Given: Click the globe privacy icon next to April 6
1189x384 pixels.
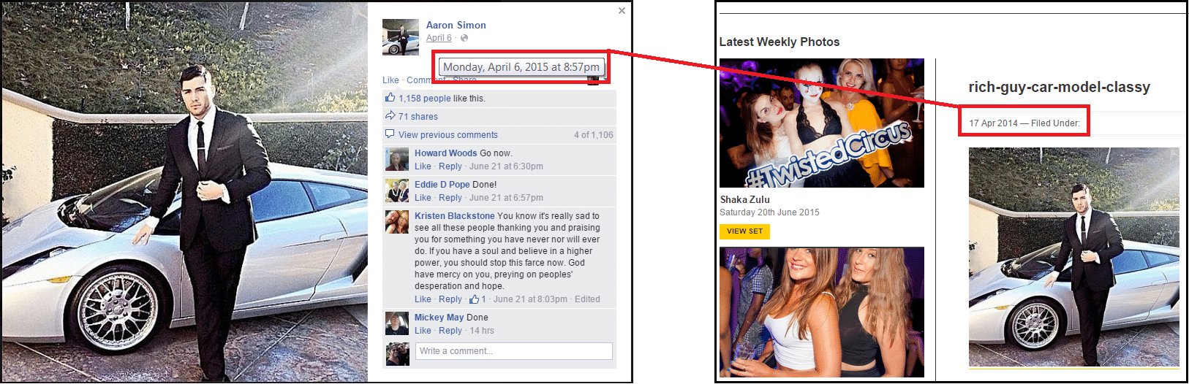Looking at the screenshot, I should pos(464,38).
